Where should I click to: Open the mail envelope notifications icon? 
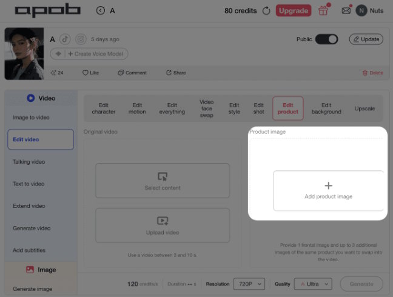(346, 11)
